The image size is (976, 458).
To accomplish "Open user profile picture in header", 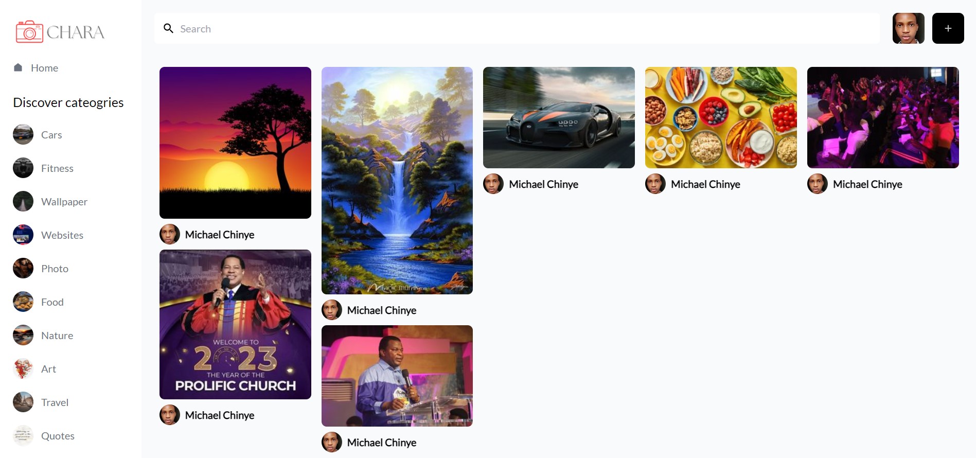I will click(x=909, y=28).
